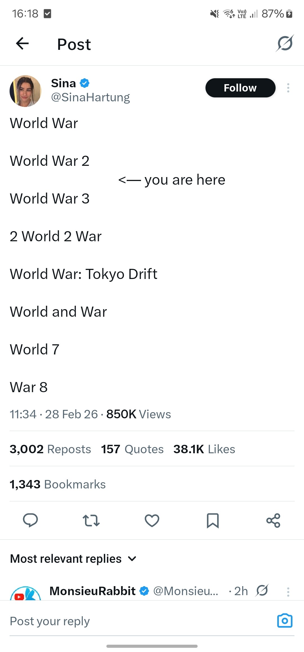This screenshot has height=652, width=304.
Task: Like the post with heart icon
Action: [152, 520]
